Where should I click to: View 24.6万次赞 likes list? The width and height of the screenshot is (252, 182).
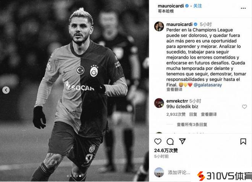click(x=166, y=150)
